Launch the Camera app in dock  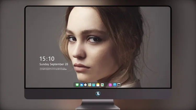coord(119,85)
